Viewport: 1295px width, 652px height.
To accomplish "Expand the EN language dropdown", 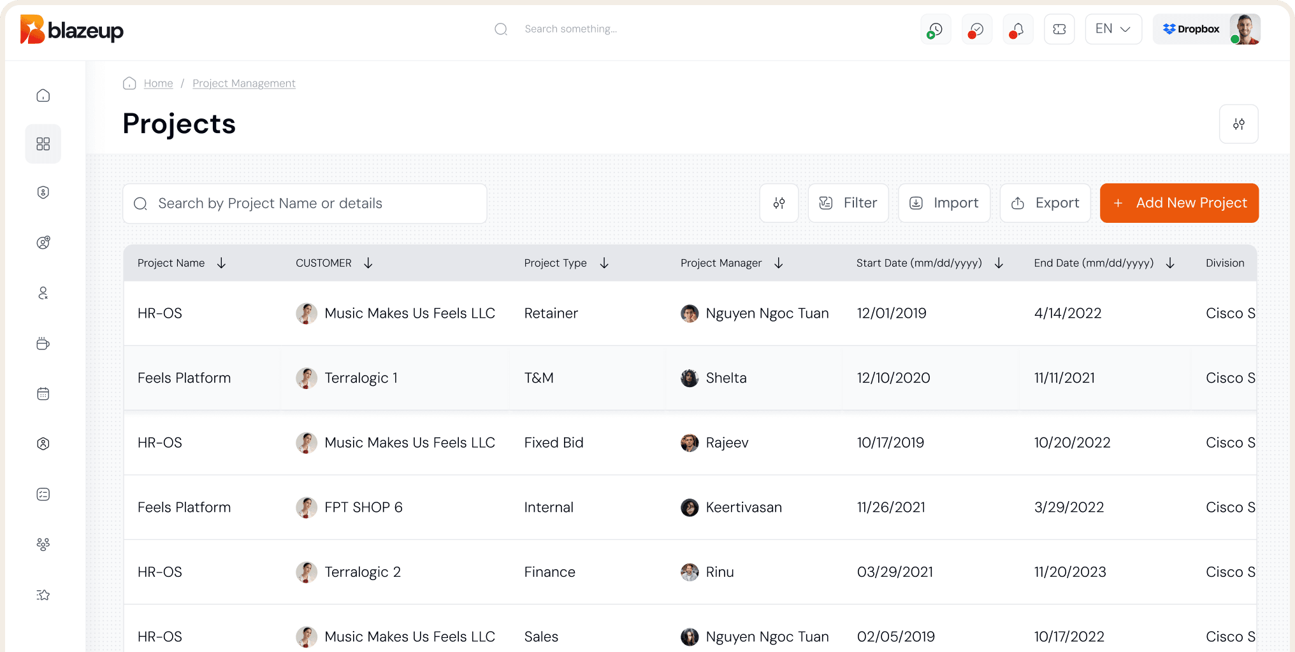I will click(x=1113, y=29).
